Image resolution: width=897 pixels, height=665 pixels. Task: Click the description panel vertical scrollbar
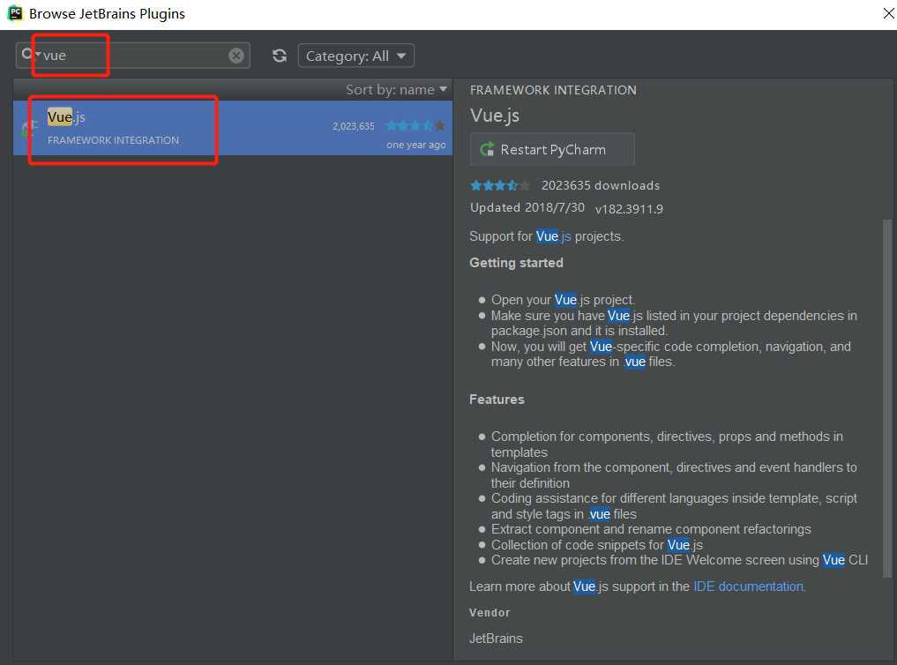[886, 398]
